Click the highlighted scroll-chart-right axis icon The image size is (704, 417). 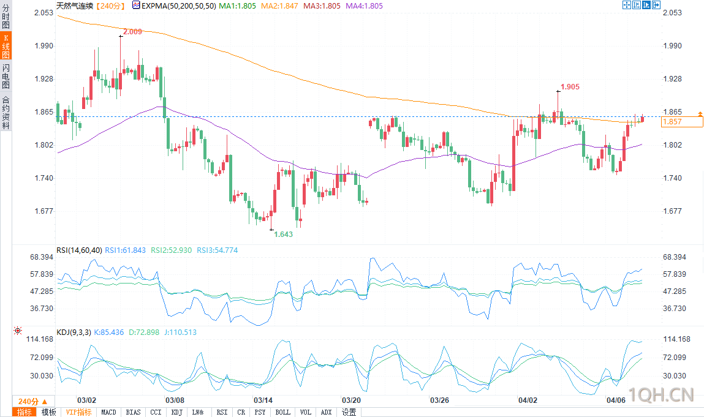(x=646, y=5)
